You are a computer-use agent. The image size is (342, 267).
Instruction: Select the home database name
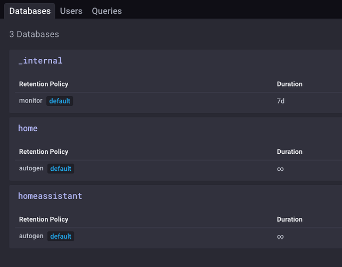(28, 128)
